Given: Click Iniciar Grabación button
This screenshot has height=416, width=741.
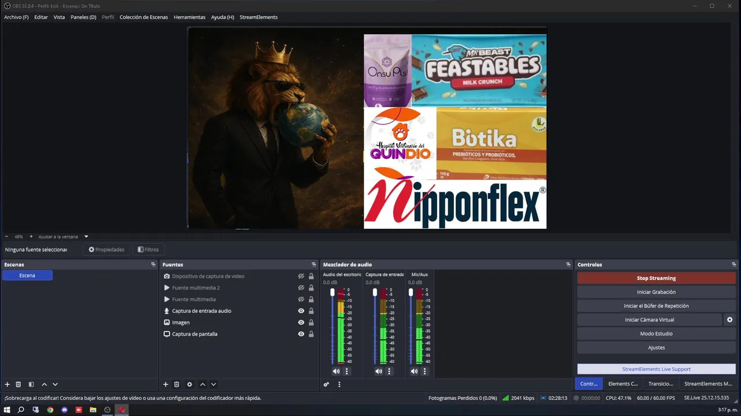Looking at the screenshot, I should pyautogui.click(x=656, y=292).
